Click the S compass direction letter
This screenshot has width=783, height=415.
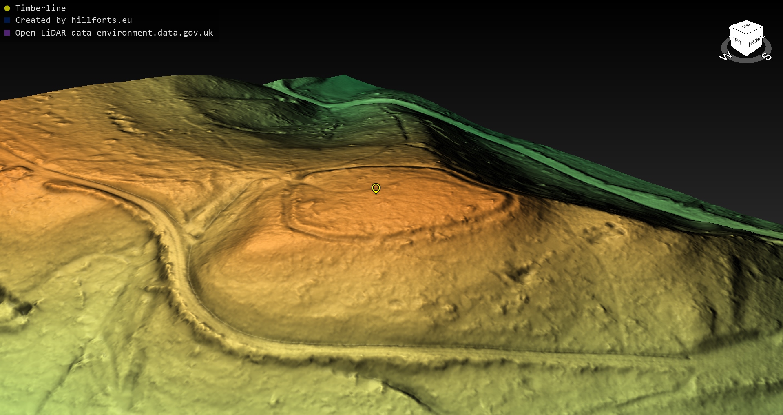767,56
